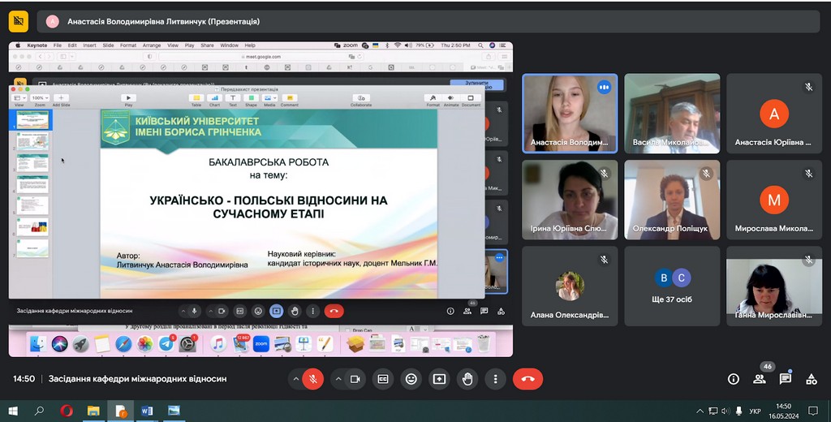Viewport: 831px width, 422px height.
Task: Open the Activities panel icon
Action: coord(811,379)
